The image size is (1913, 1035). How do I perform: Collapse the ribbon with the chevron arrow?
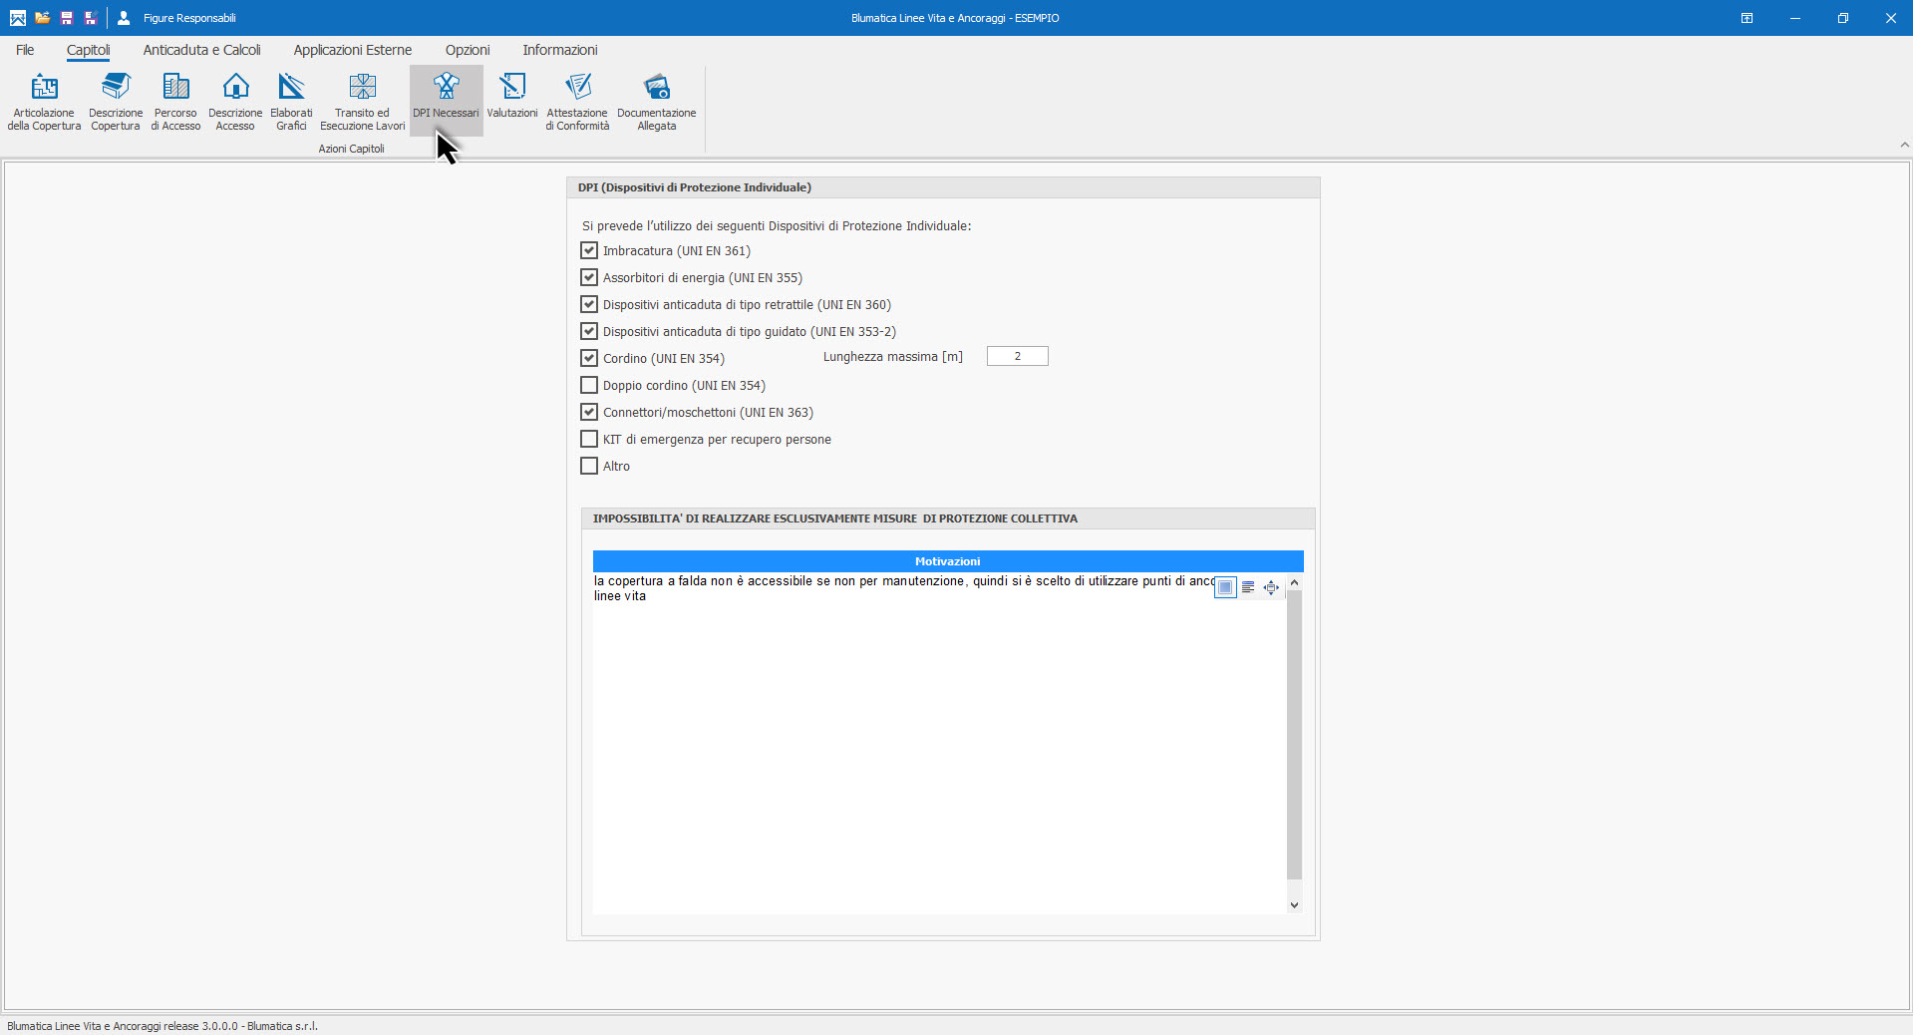coord(1904,145)
